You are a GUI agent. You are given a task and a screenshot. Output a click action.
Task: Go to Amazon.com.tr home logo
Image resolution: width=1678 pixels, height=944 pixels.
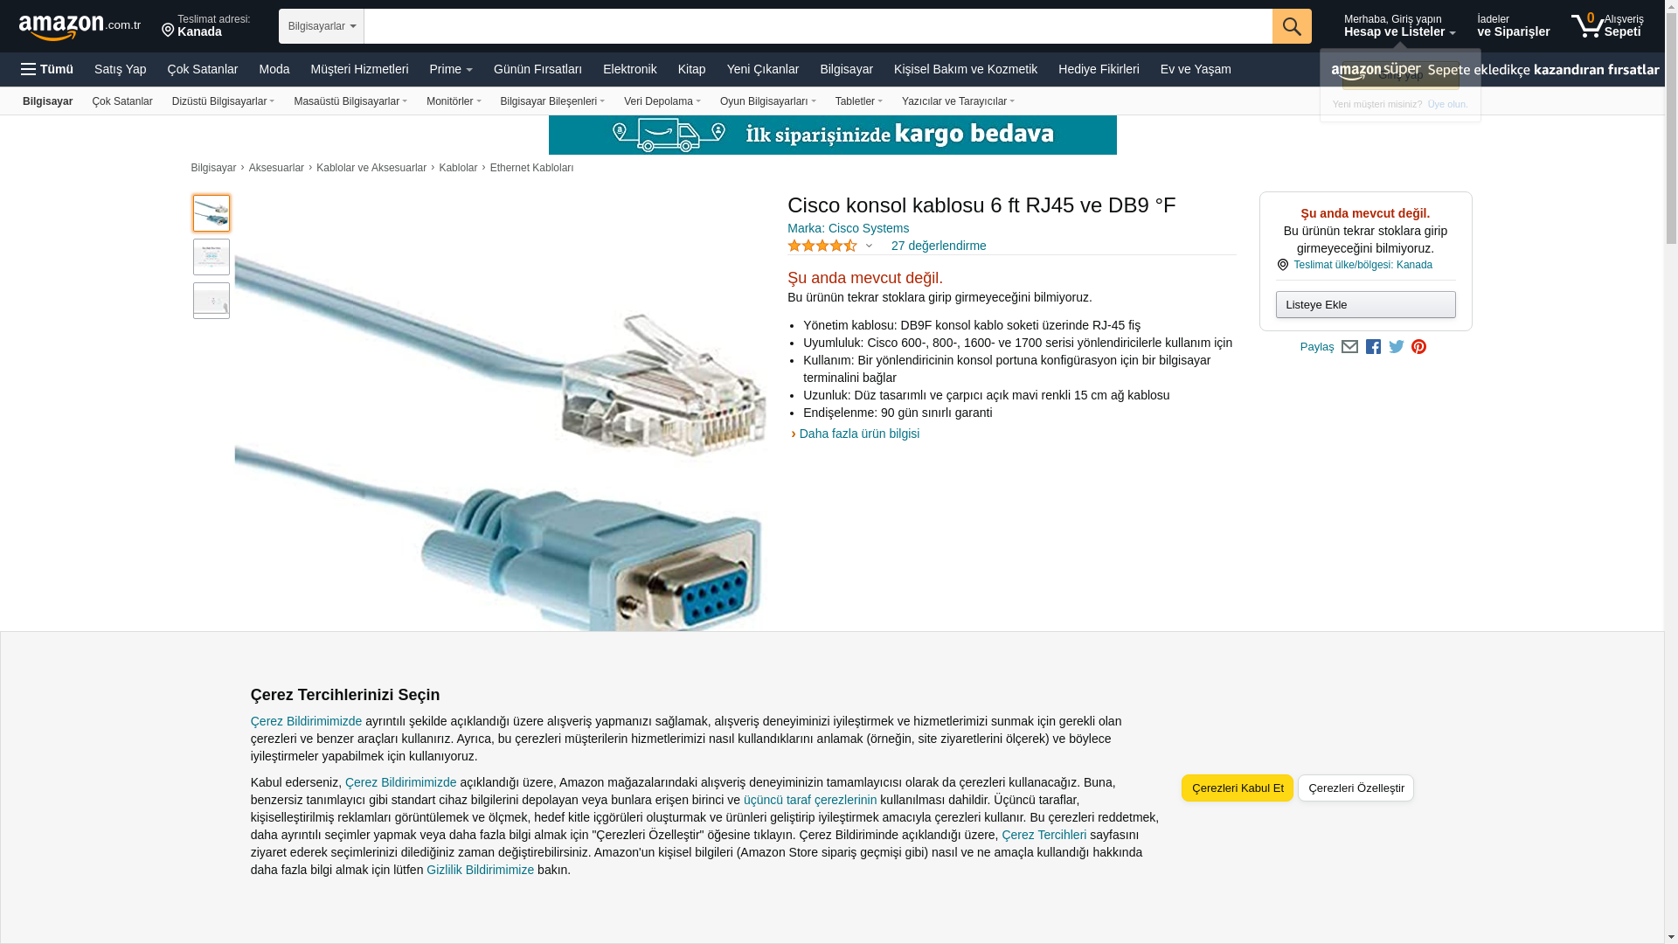point(80,26)
